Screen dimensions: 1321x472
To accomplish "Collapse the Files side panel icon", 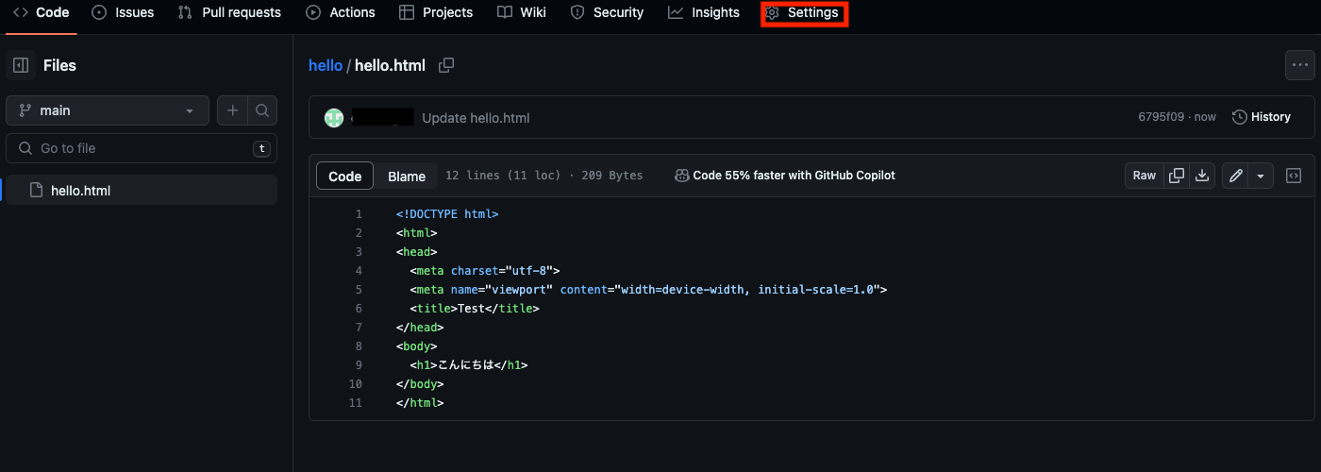I will pyautogui.click(x=21, y=65).
